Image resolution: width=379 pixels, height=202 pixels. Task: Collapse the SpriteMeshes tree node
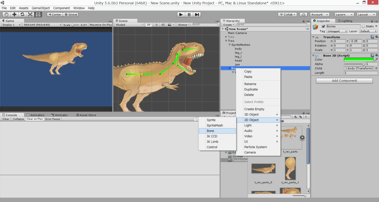[229, 45]
